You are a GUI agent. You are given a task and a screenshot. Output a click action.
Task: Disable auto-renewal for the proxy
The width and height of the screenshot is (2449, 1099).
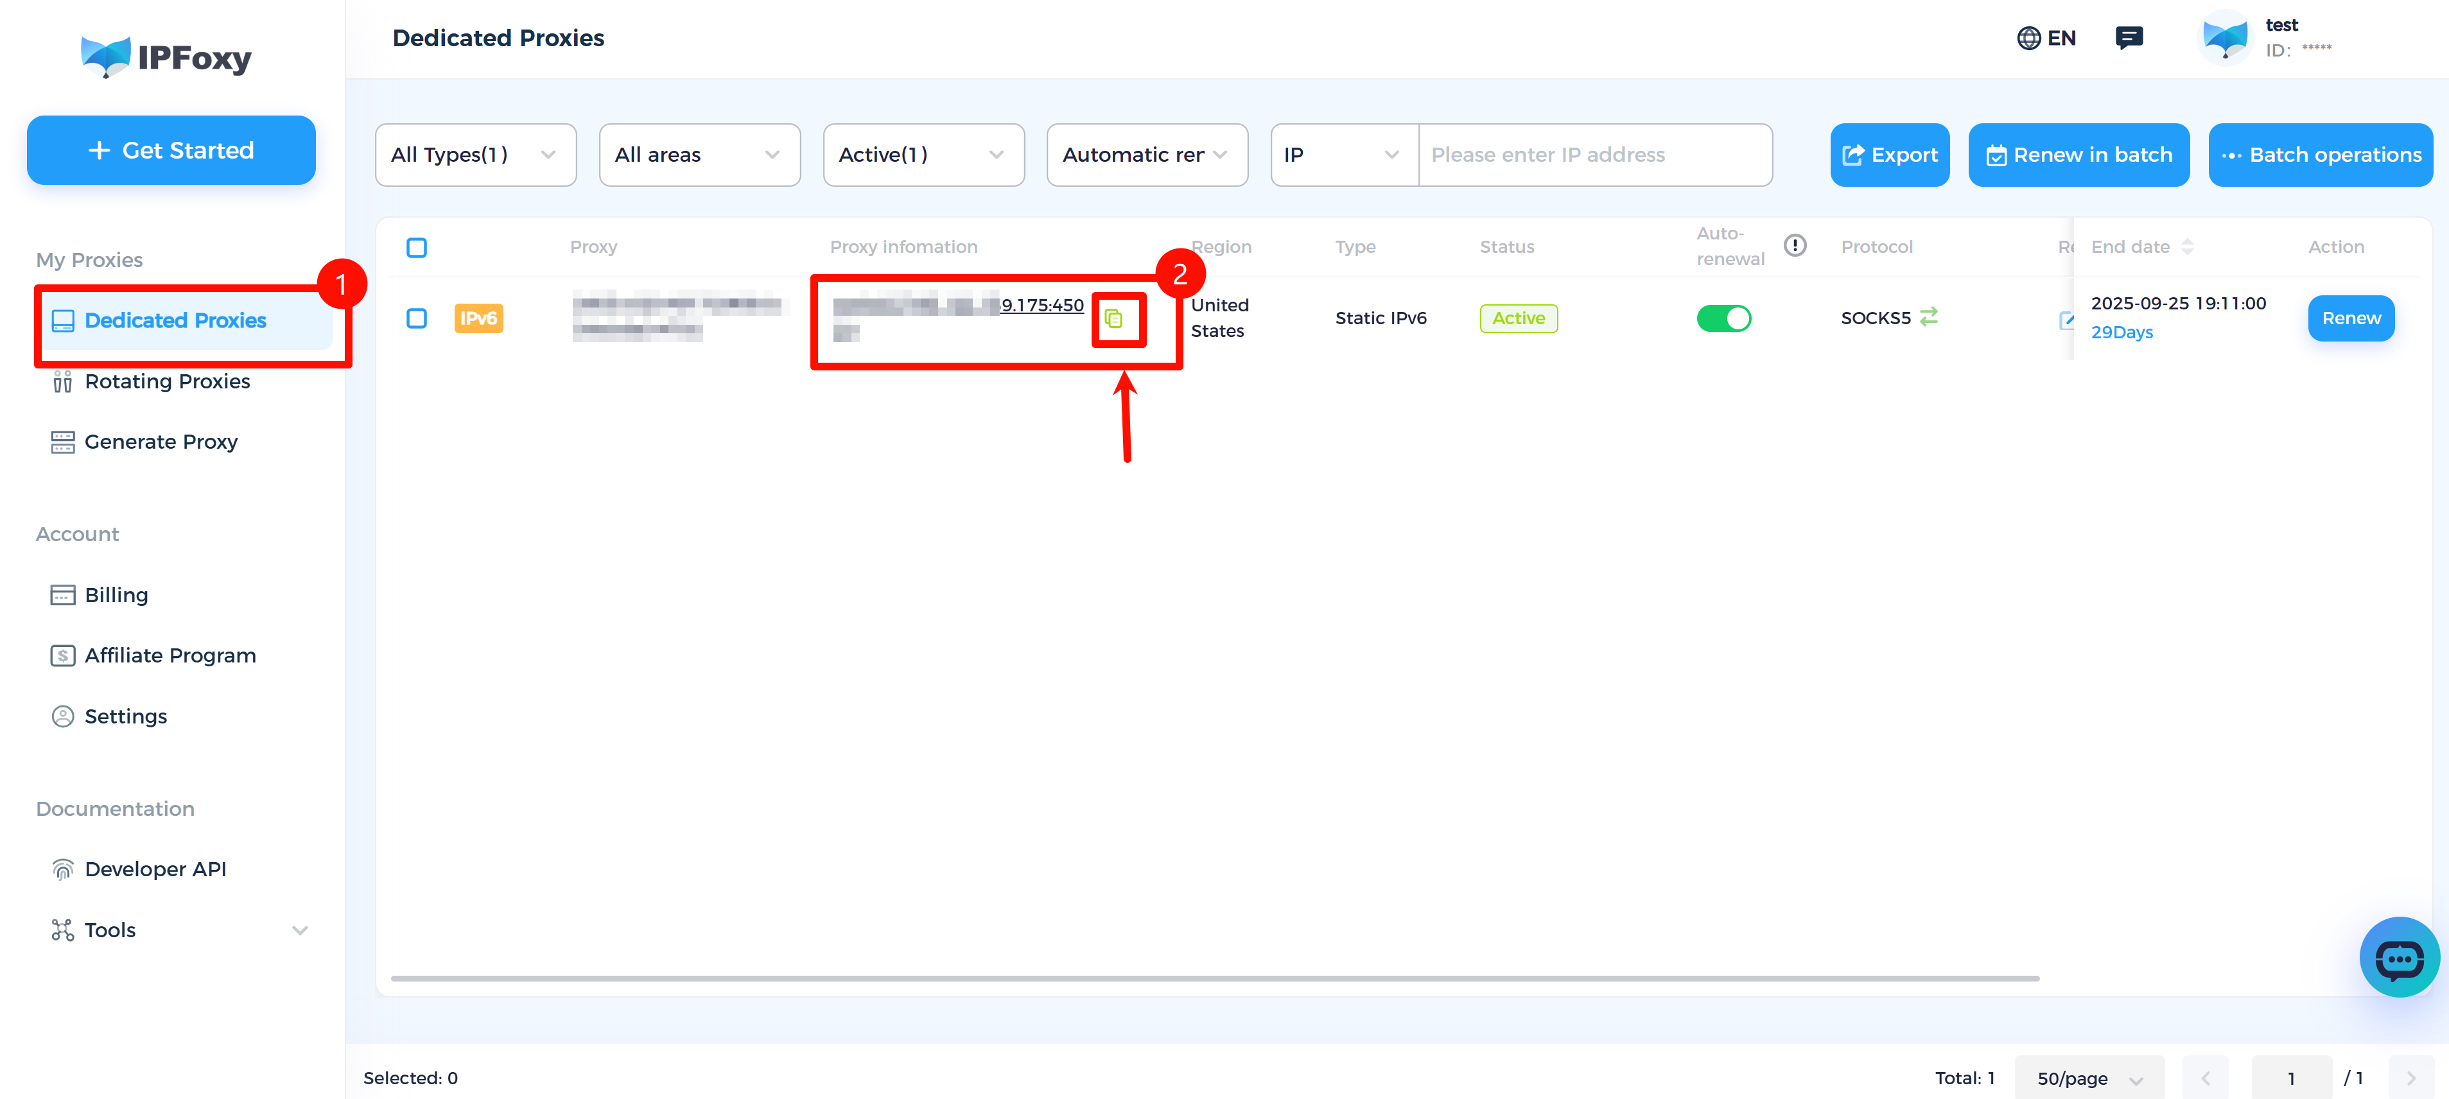(1725, 318)
